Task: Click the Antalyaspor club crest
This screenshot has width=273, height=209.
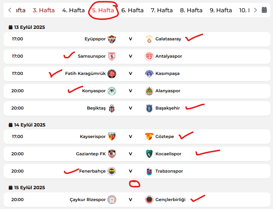Action: (x=149, y=56)
